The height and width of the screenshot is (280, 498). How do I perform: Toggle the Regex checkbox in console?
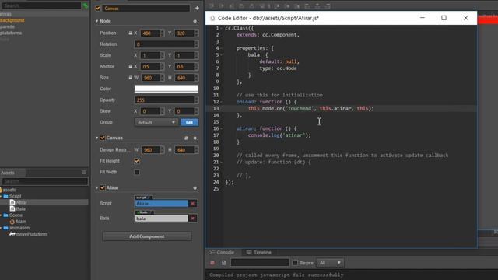pos(295,263)
